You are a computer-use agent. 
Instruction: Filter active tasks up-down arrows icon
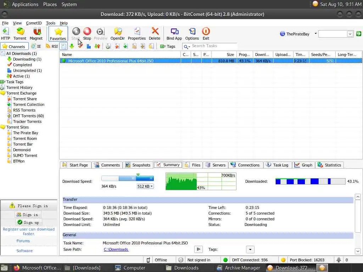click(97, 46)
